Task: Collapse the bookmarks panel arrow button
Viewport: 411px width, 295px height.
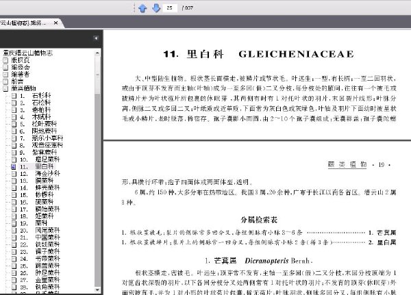Action: point(96,38)
